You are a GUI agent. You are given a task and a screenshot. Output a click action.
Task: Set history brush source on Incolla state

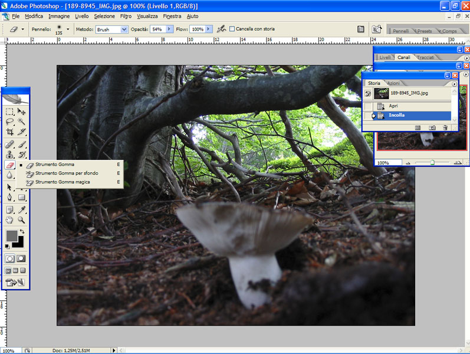click(368, 116)
